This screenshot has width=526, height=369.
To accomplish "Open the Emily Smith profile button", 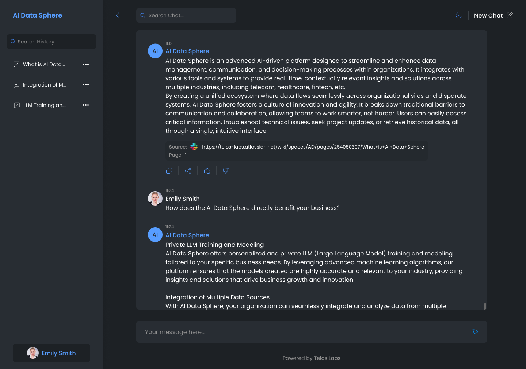I will [x=52, y=353].
